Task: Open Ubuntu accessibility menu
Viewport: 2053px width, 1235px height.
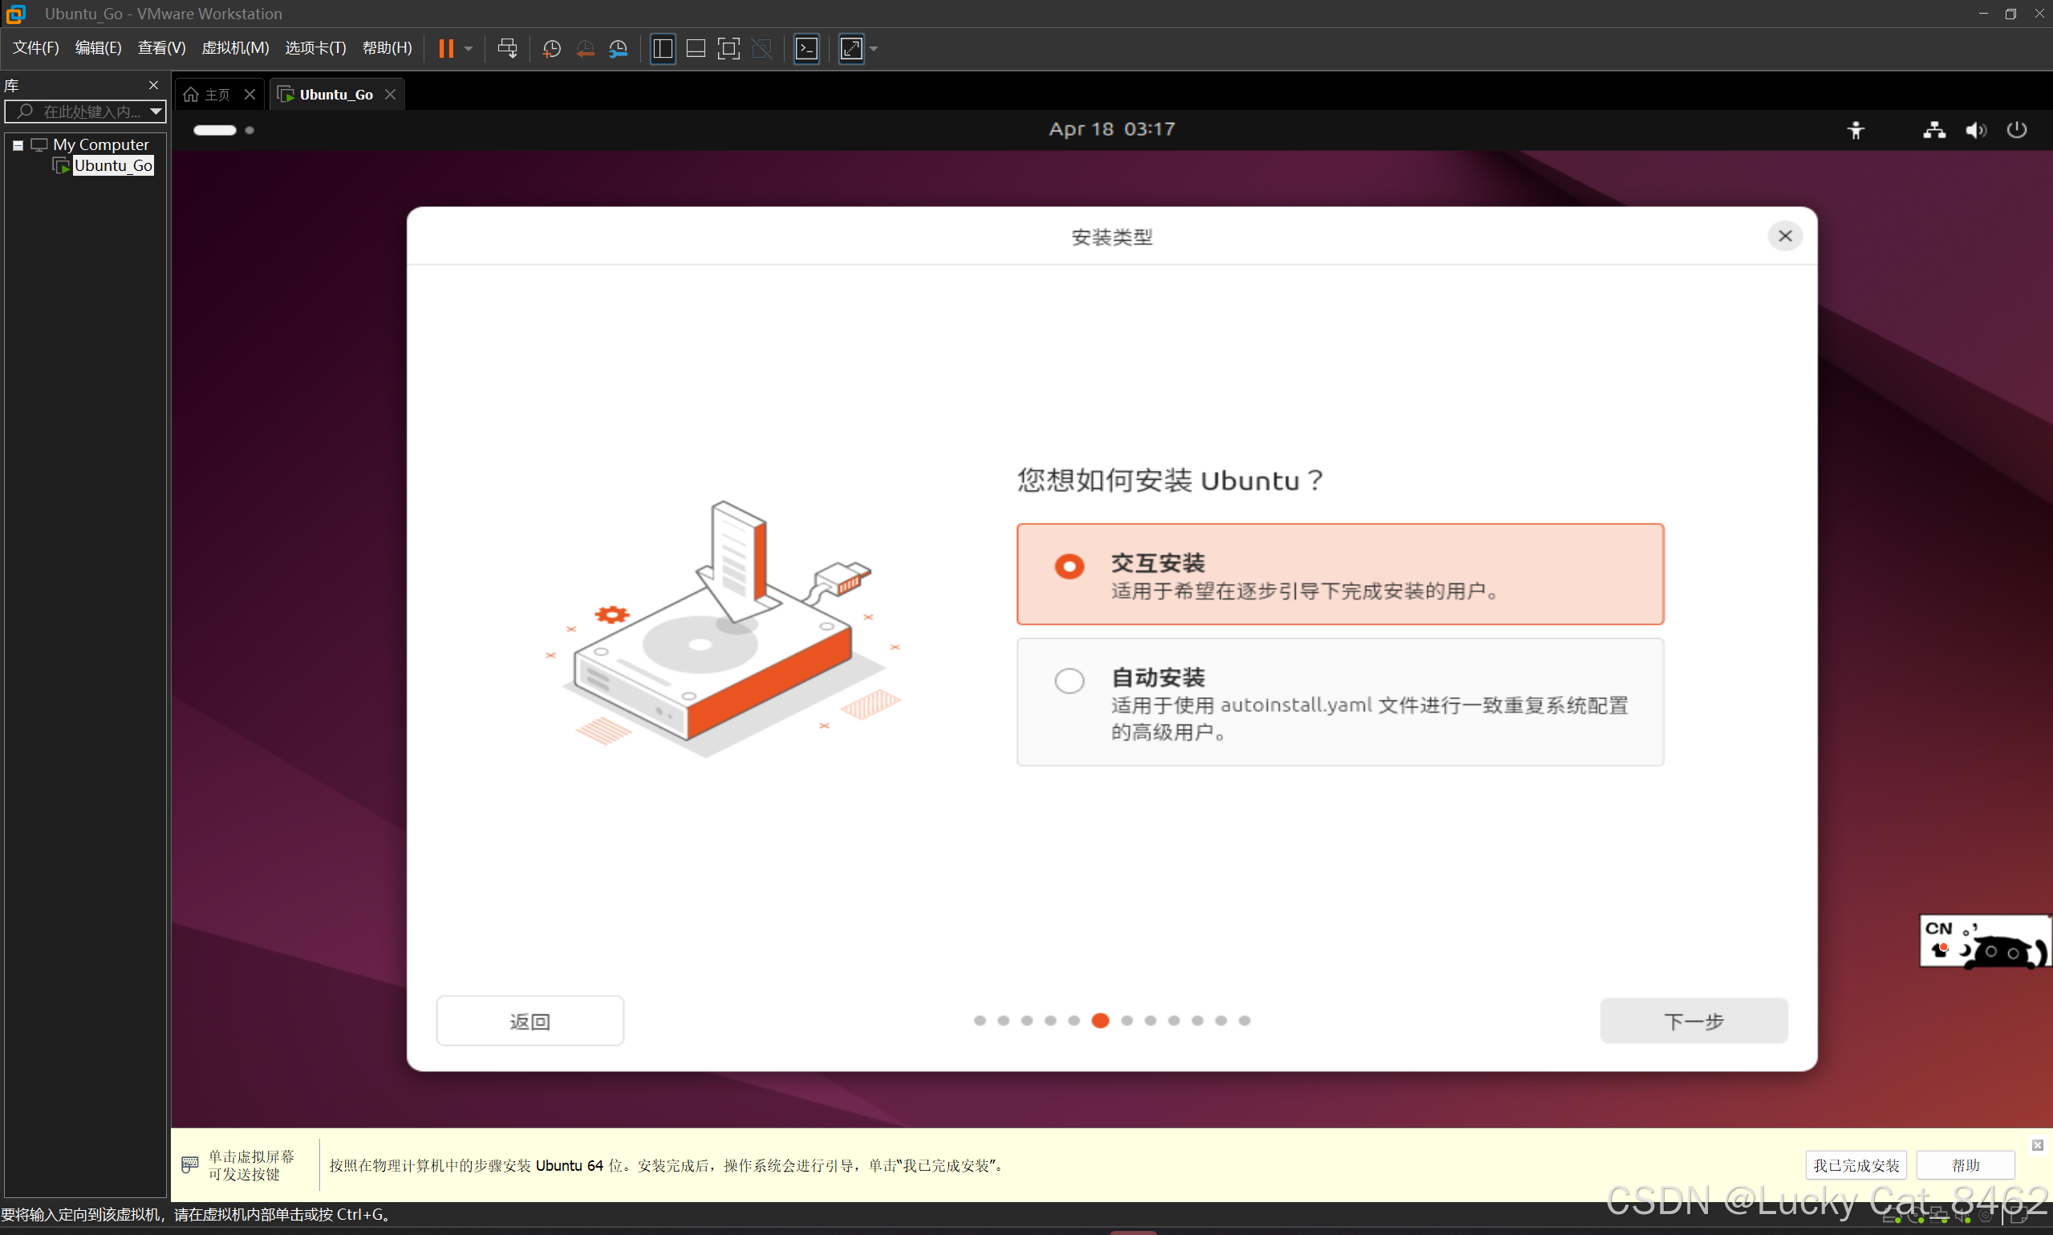Action: 1856,130
